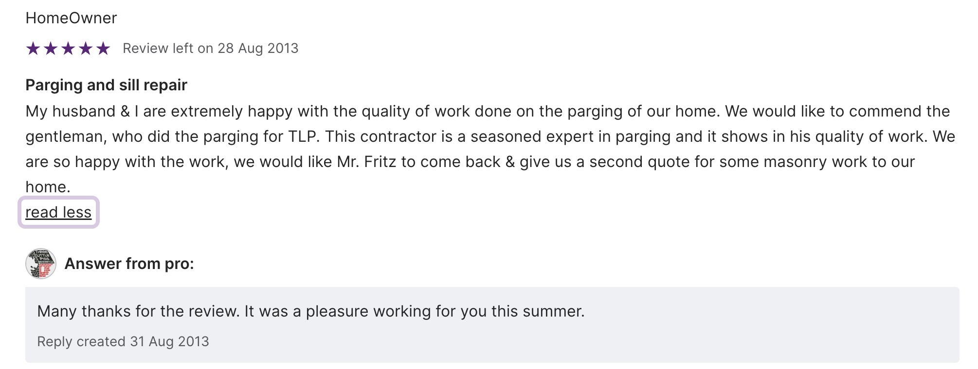Click the "Answer from pro:" heading
The image size is (978, 369).
pos(129,264)
